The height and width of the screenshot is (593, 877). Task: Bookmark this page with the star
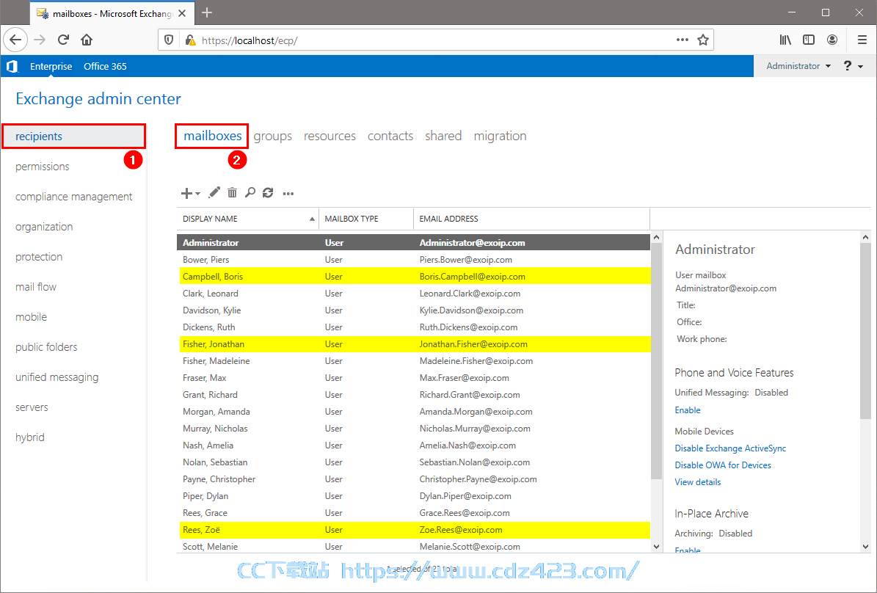tap(703, 40)
